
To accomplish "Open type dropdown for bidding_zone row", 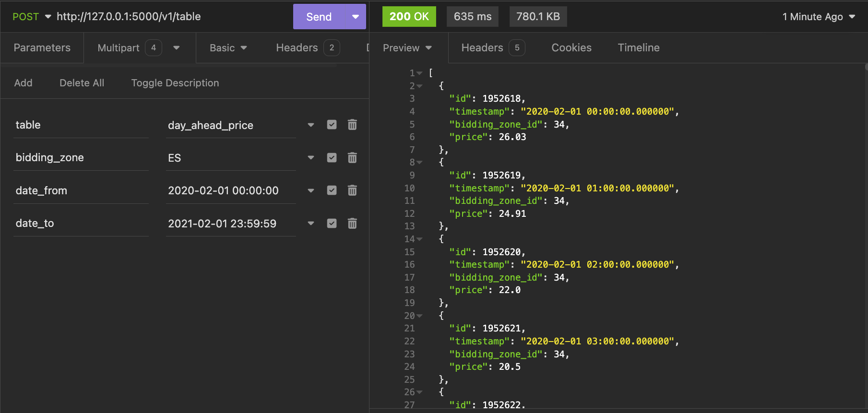I will click(x=311, y=158).
